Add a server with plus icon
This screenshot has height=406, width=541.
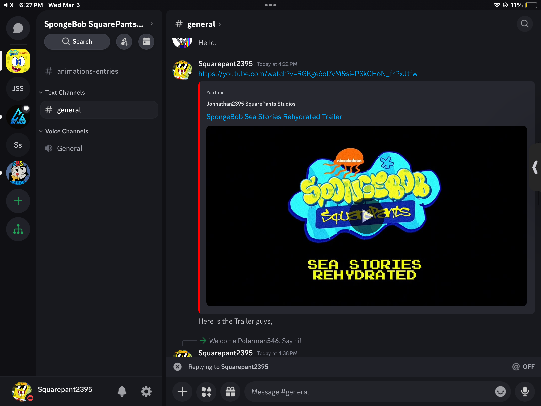18,201
